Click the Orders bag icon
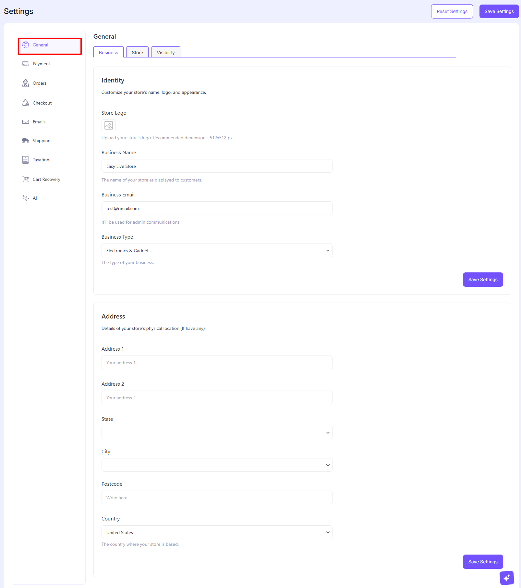This screenshot has height=588, width=521. [x=26, y=83]
